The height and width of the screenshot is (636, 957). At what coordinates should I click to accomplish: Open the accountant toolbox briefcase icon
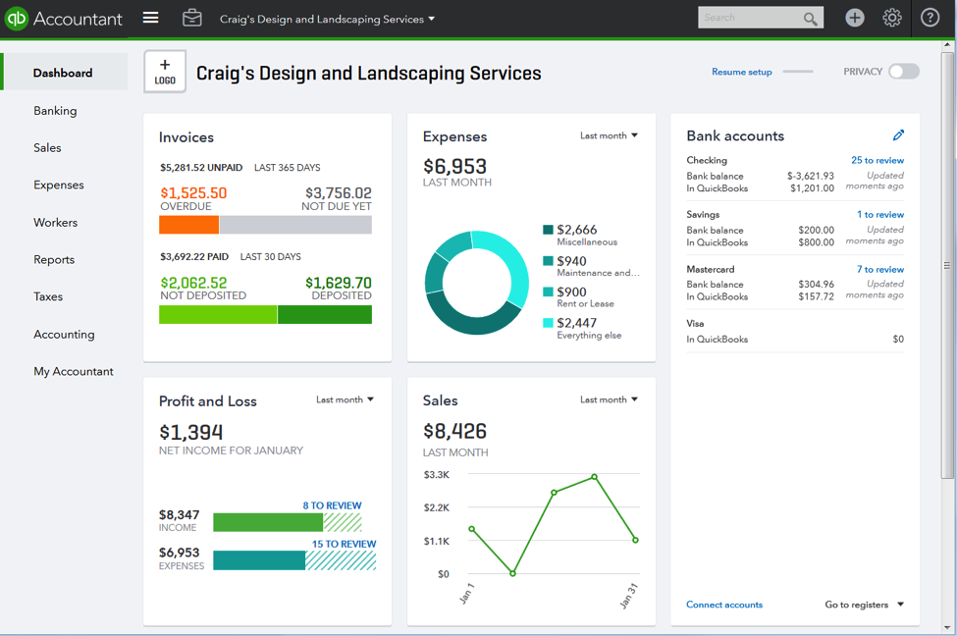[192, 18]
